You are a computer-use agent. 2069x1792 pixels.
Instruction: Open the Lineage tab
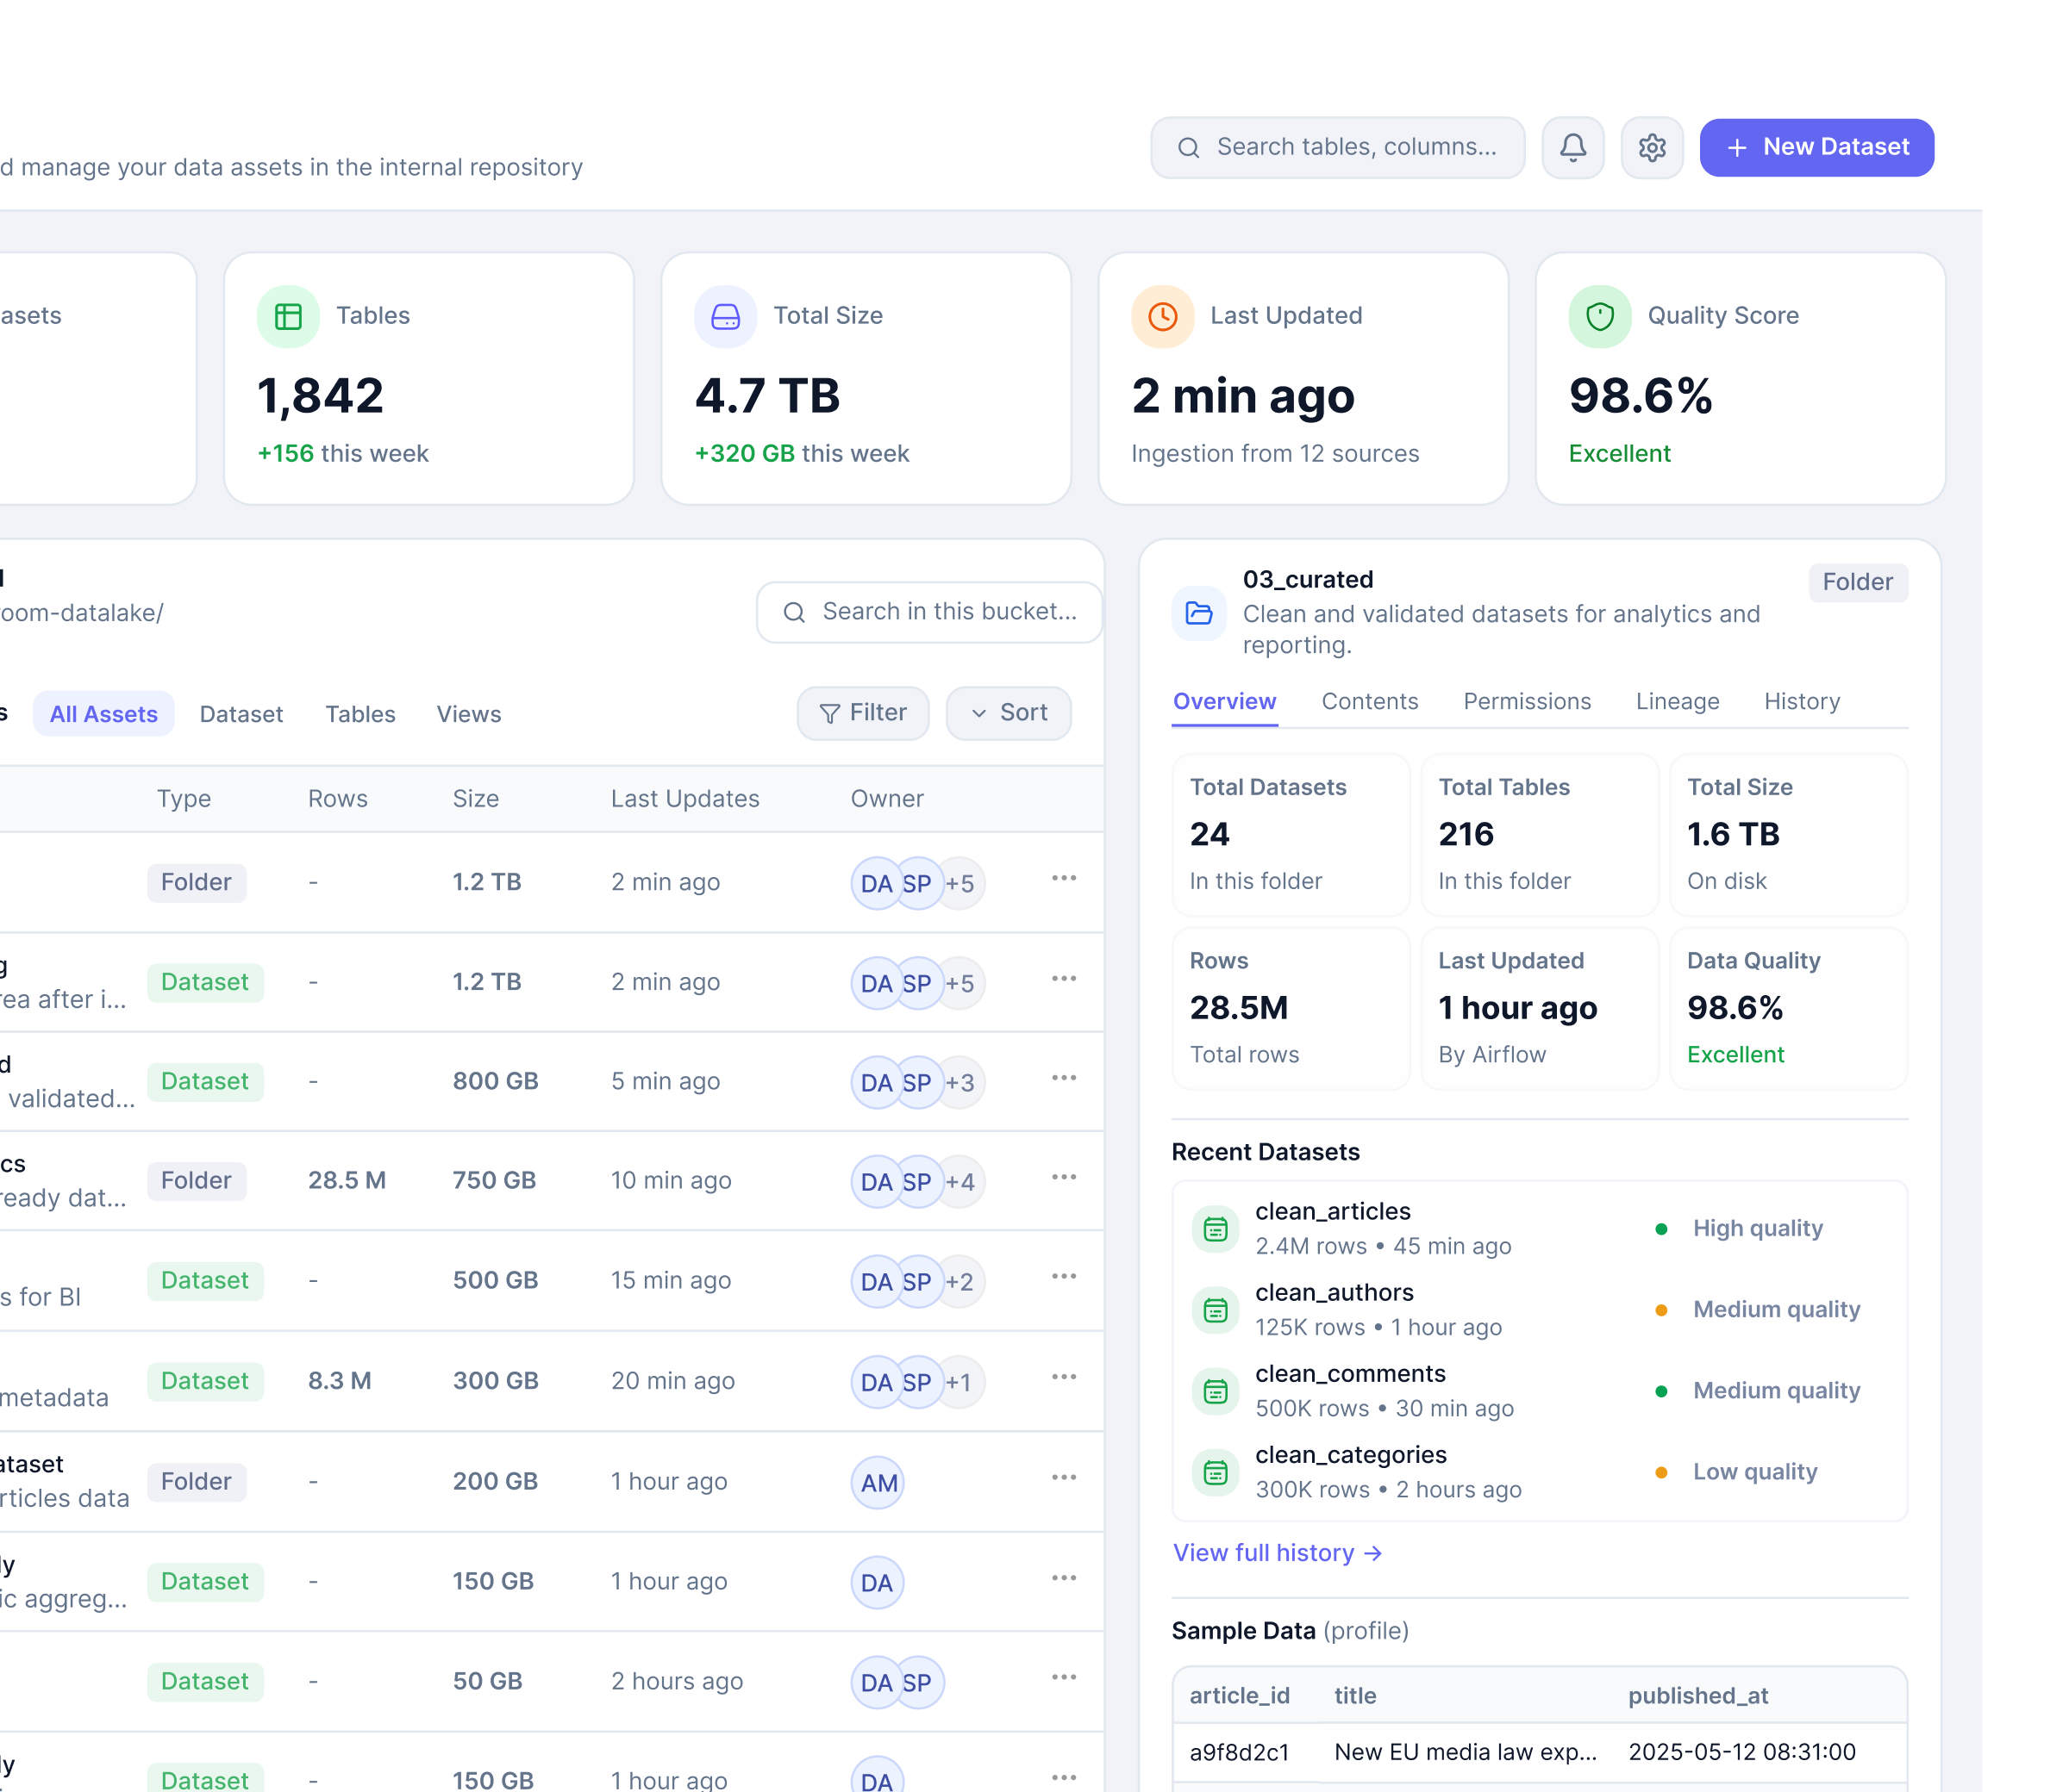tap(1677, 702)
